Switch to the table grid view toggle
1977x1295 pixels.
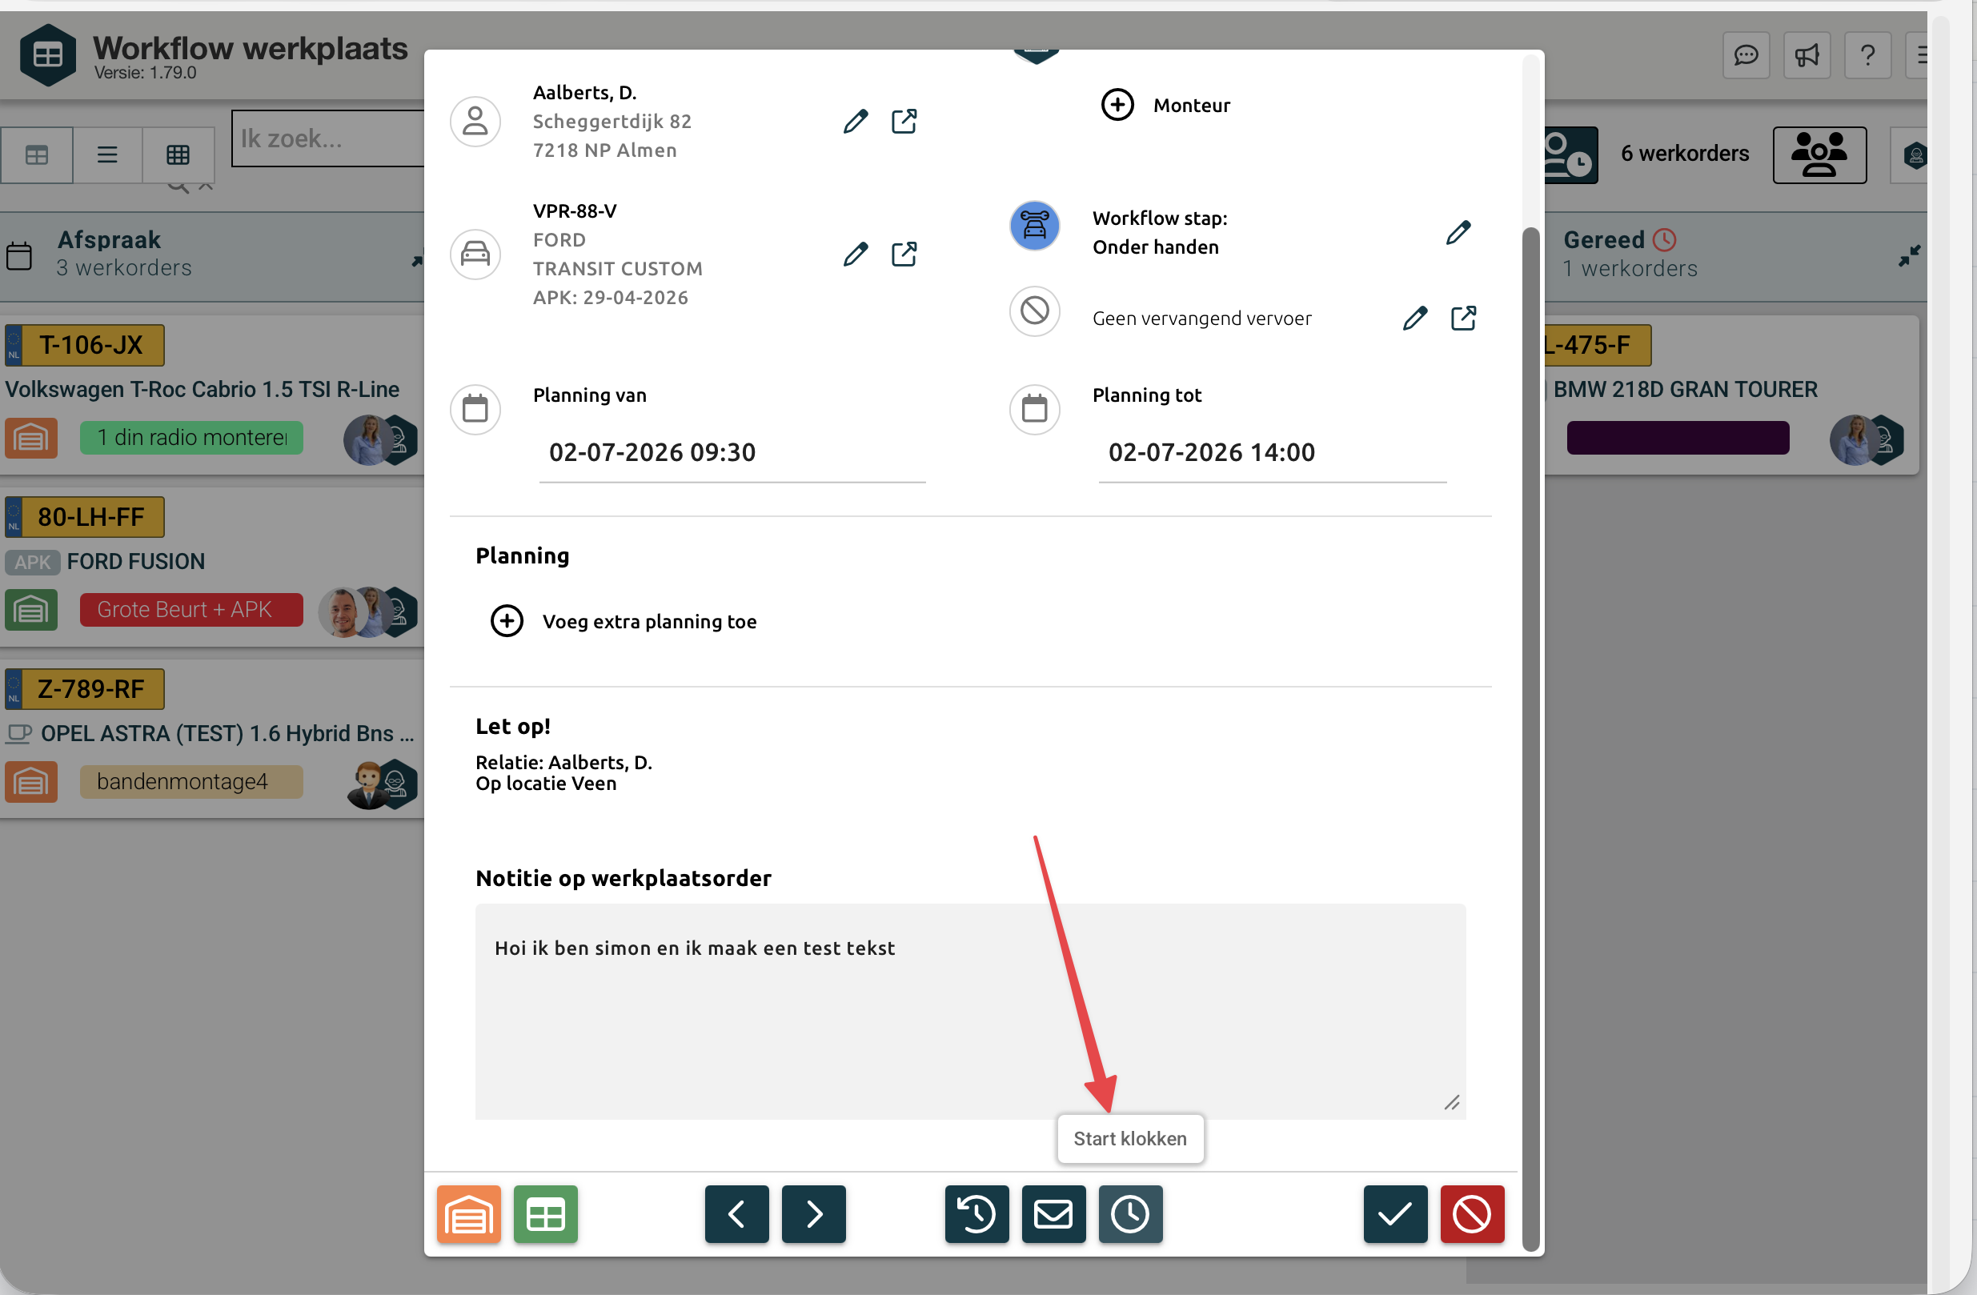point(178,155)
